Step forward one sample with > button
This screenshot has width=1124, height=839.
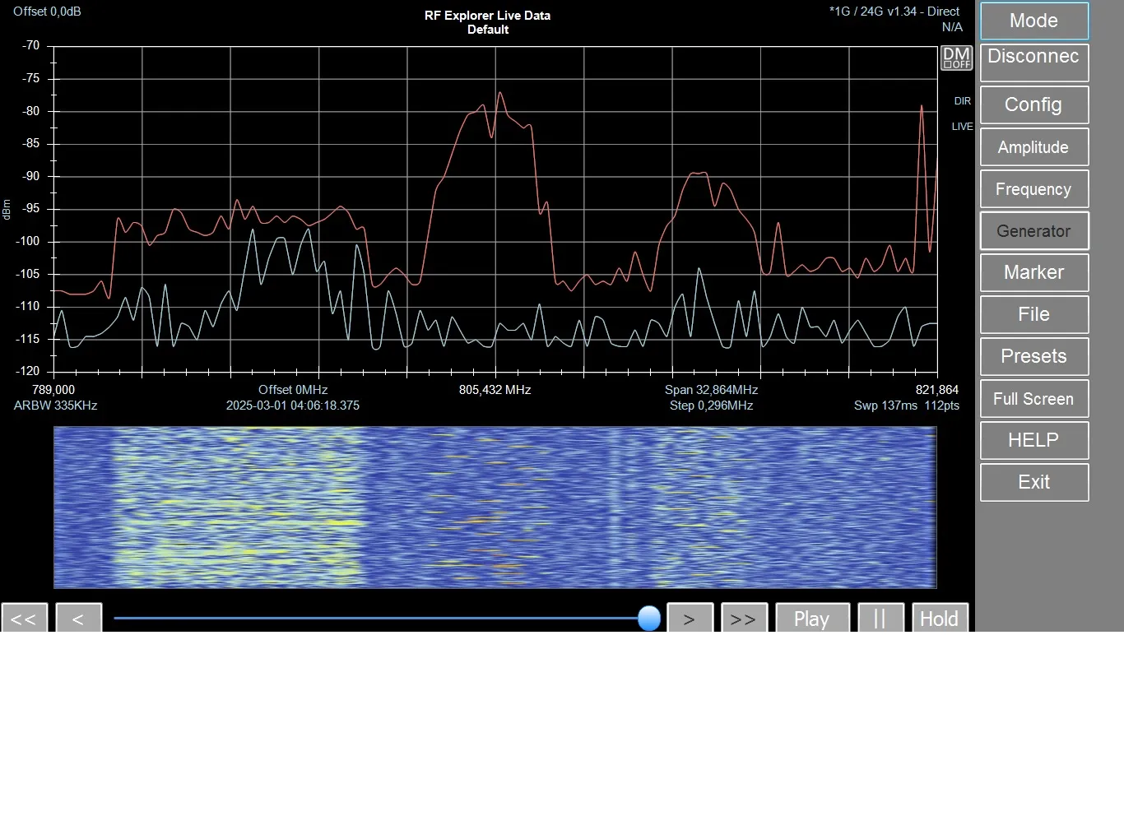point(690,618)
